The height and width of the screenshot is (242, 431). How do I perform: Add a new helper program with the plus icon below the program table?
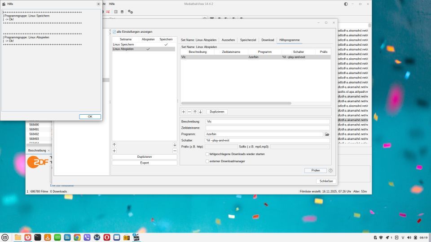click(x=184, y=112)
